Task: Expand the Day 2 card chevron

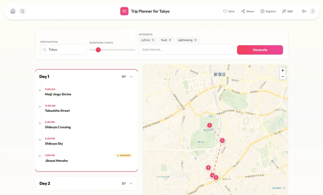Action: click(x=131, y=183)
